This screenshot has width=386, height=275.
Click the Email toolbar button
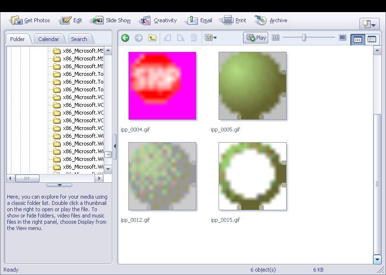[200, 20]
